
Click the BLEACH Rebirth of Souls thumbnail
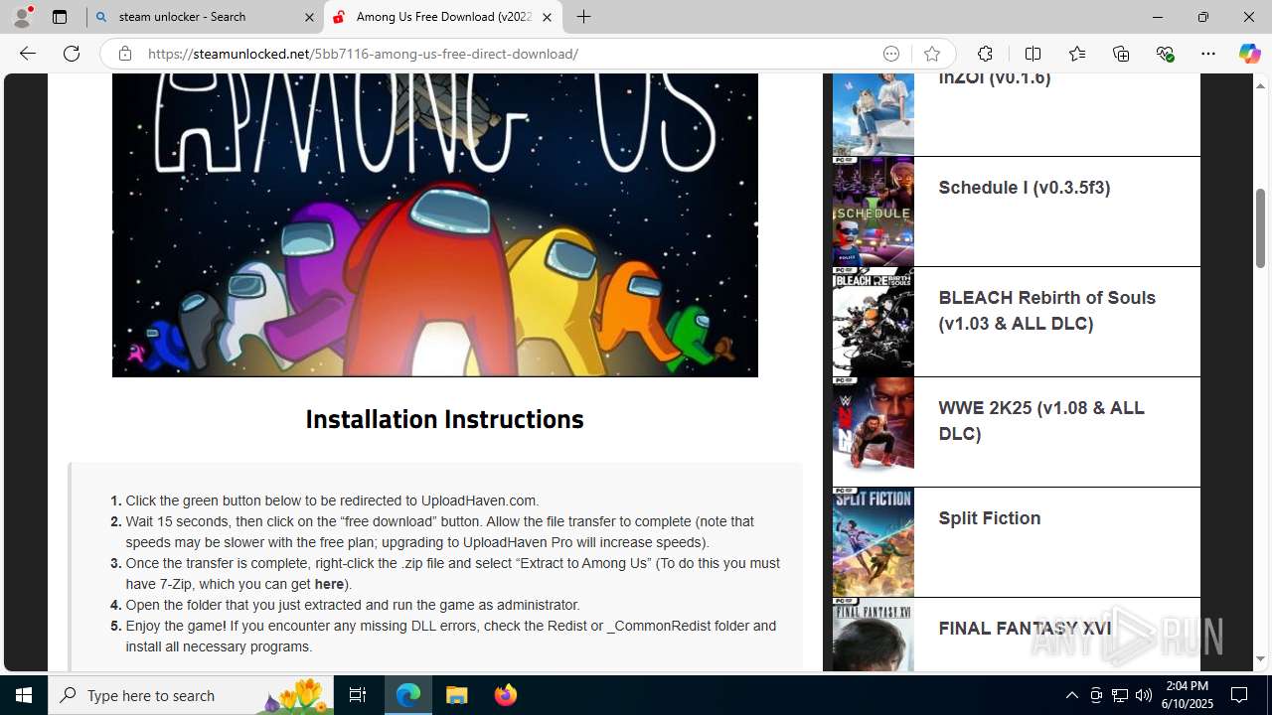click(873, 321)
